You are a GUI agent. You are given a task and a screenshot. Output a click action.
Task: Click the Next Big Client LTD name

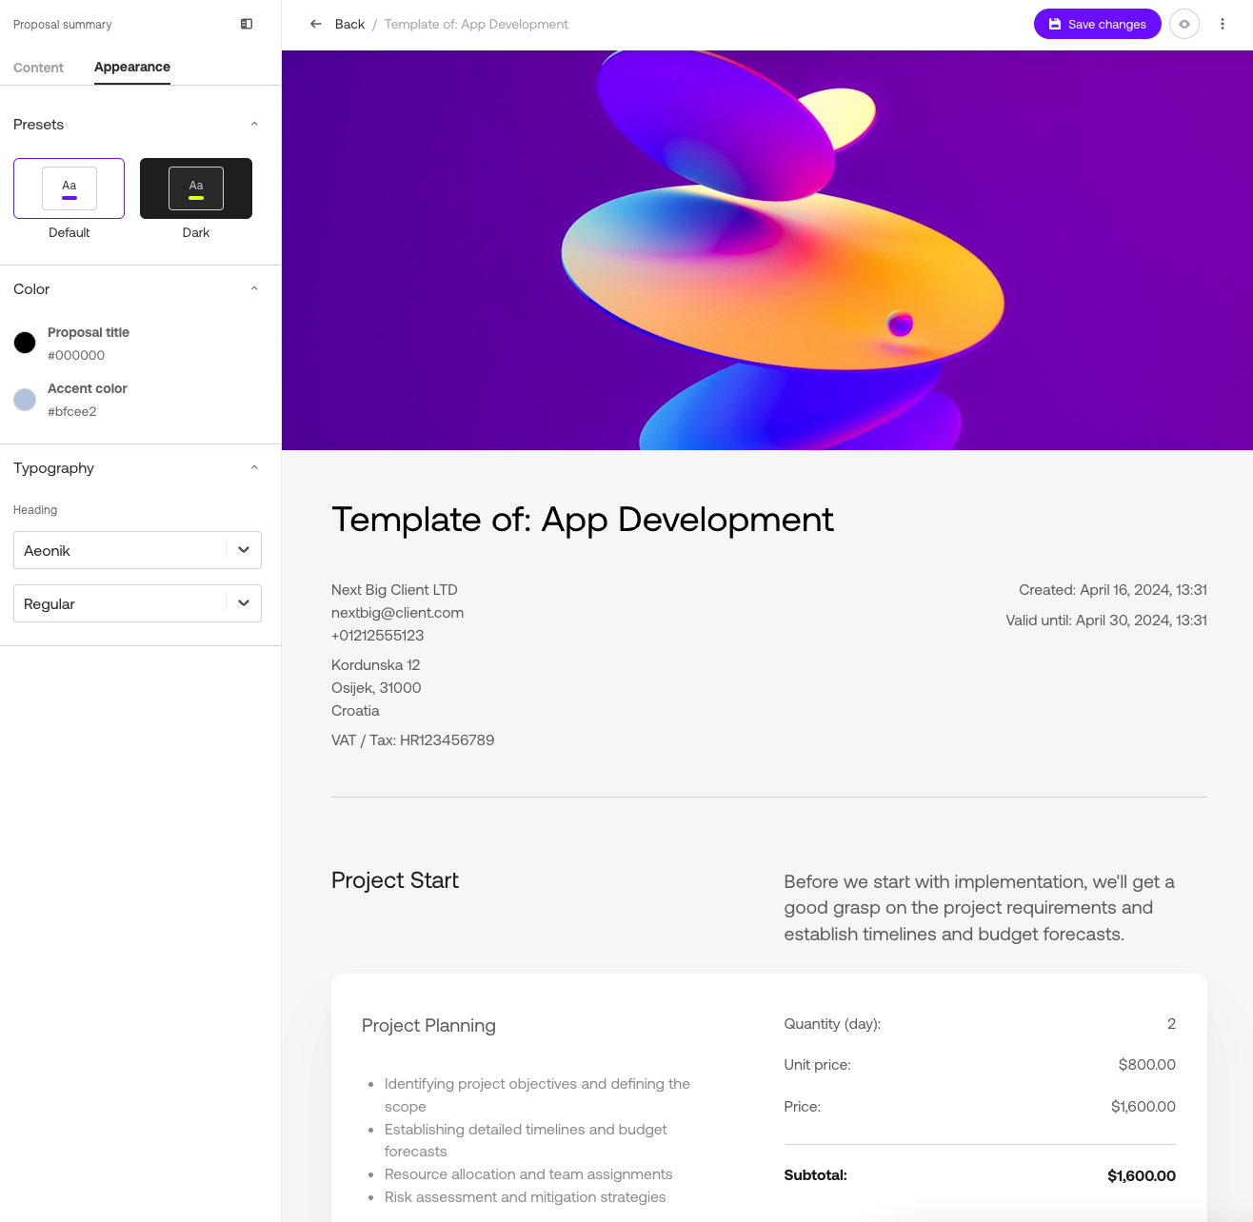coord(394,590)
